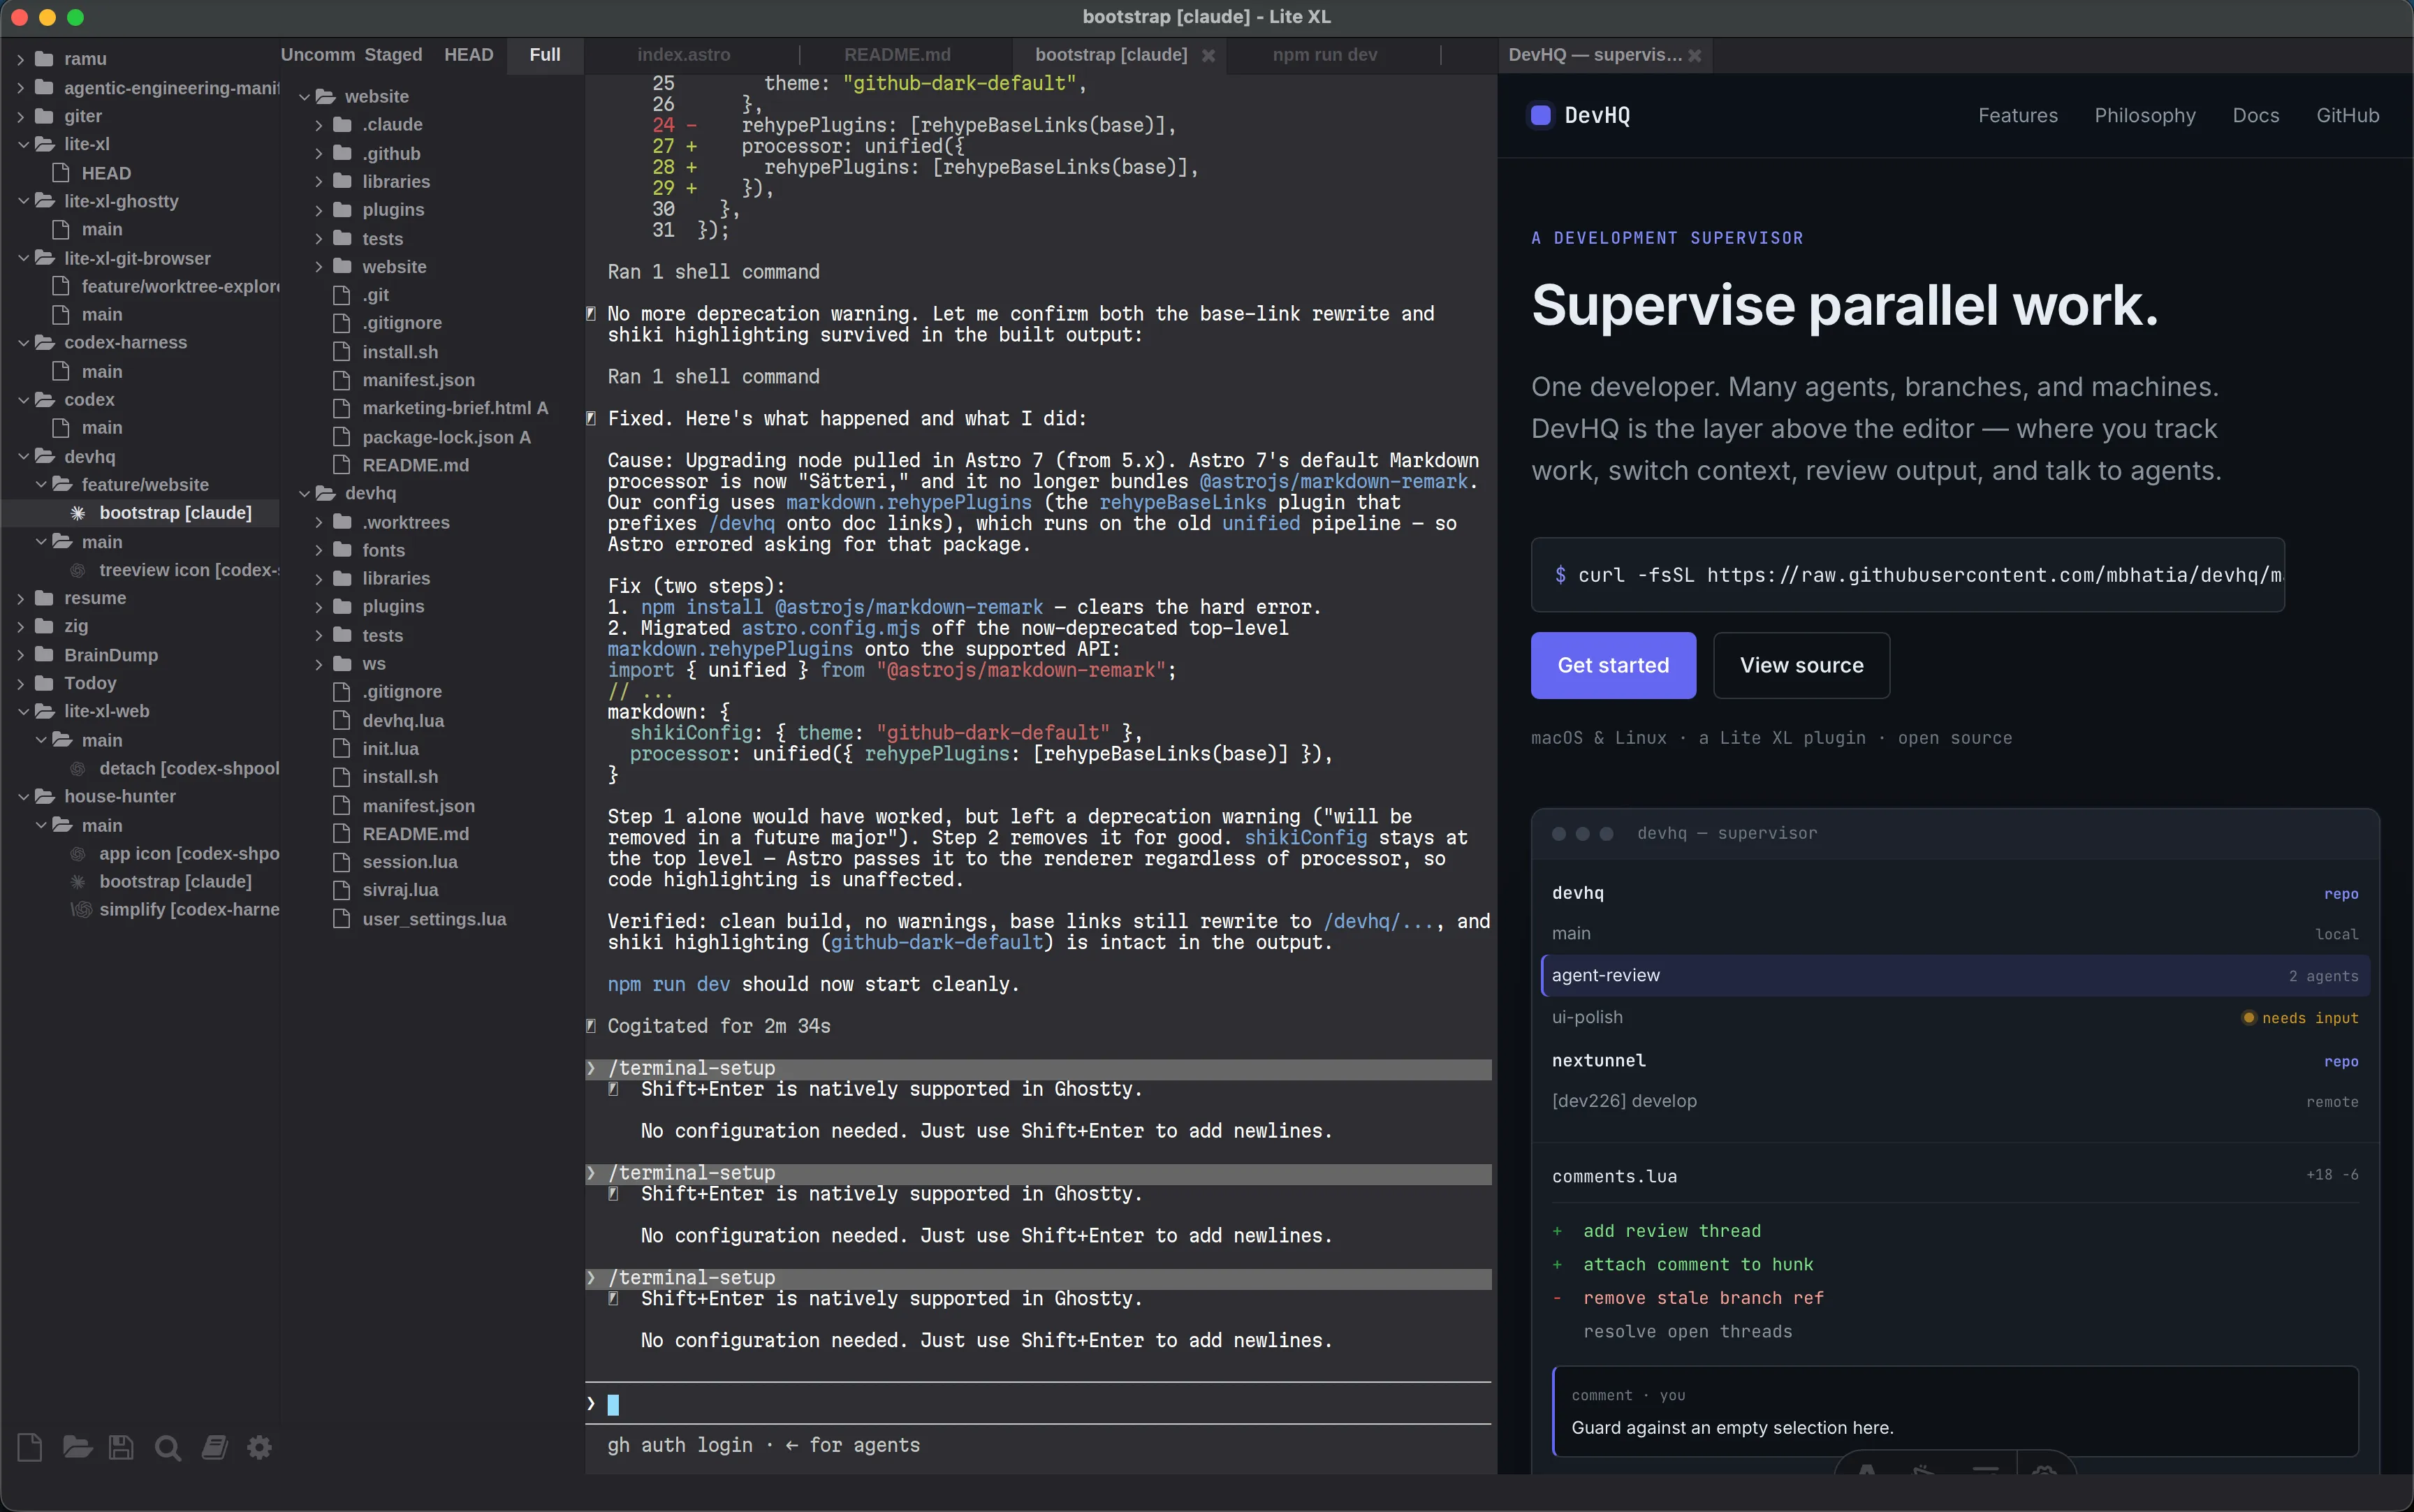This screenshot has width=2414, height=1512.
Task: Click the red close window button
Action: (x=19, y=17)
